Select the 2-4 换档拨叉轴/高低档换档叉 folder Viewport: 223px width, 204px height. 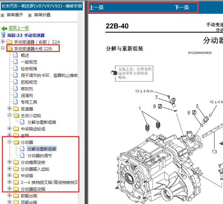click(49, 182)
